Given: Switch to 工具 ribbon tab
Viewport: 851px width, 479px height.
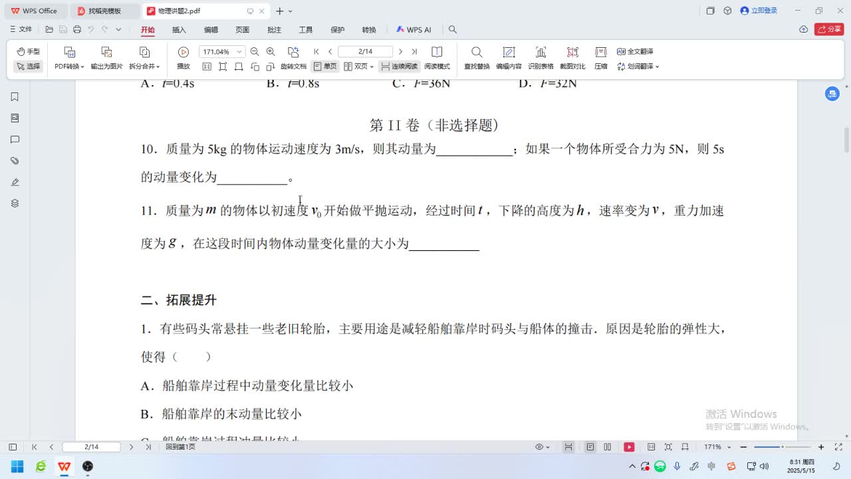Looking at the screenshot, I should [306, 30].
